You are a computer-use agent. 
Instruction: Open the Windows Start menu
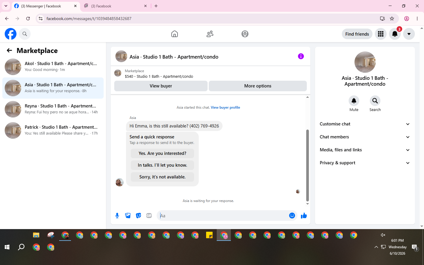[x=7, y=247]
